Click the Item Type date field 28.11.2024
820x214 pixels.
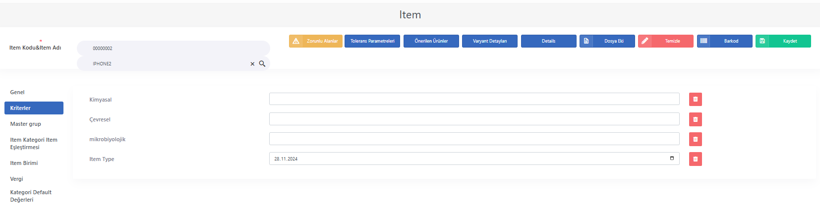tap(474, 159)
